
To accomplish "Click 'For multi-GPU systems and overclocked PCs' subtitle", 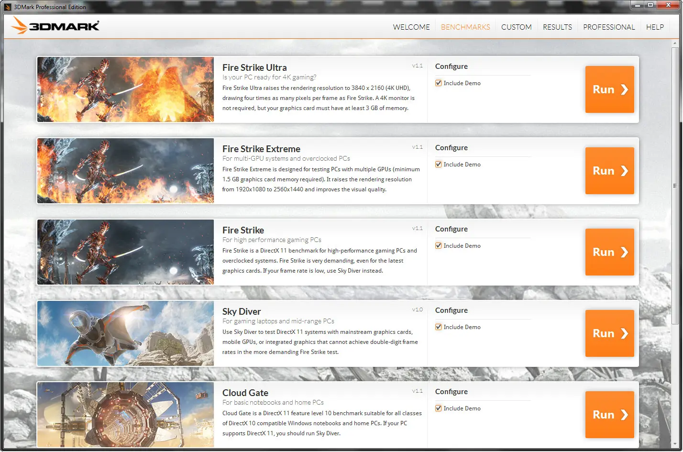I will click(286, 159).
